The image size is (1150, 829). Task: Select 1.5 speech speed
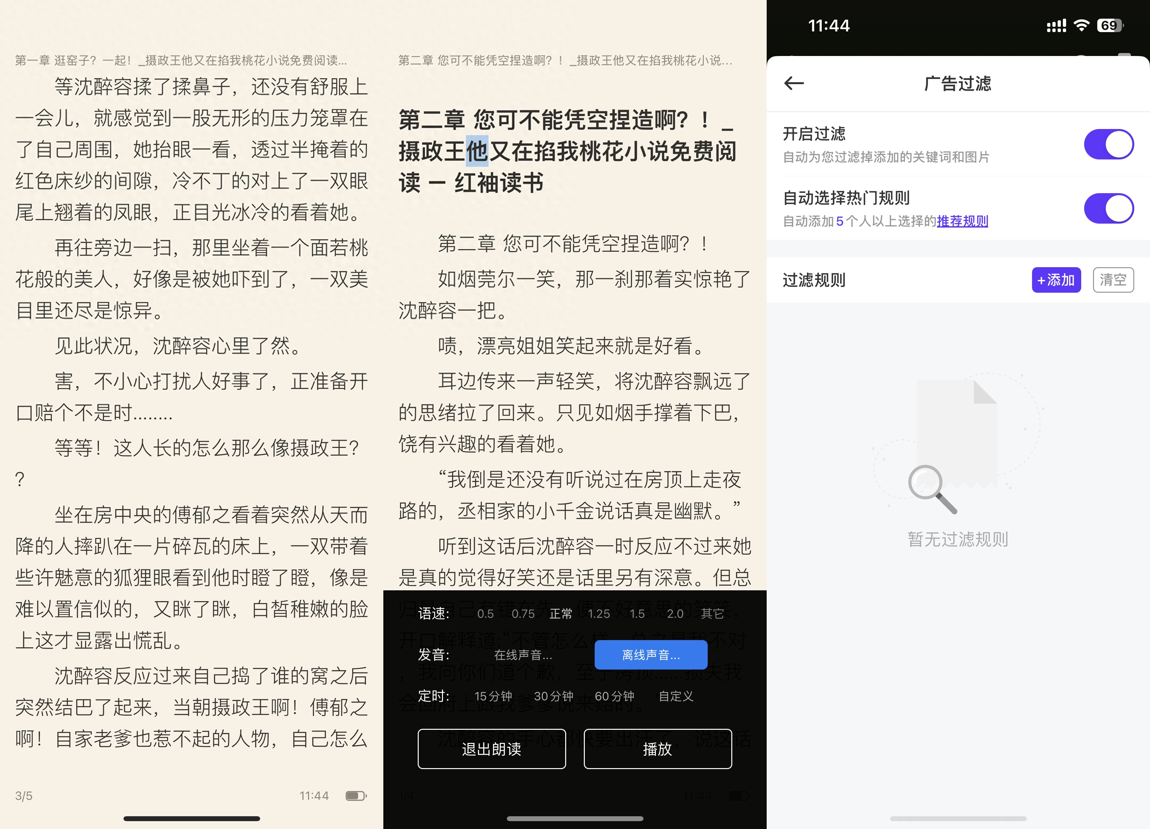(637, 614)
